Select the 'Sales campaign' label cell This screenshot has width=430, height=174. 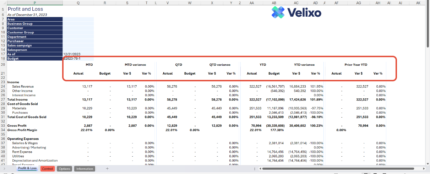pos(35,45)
